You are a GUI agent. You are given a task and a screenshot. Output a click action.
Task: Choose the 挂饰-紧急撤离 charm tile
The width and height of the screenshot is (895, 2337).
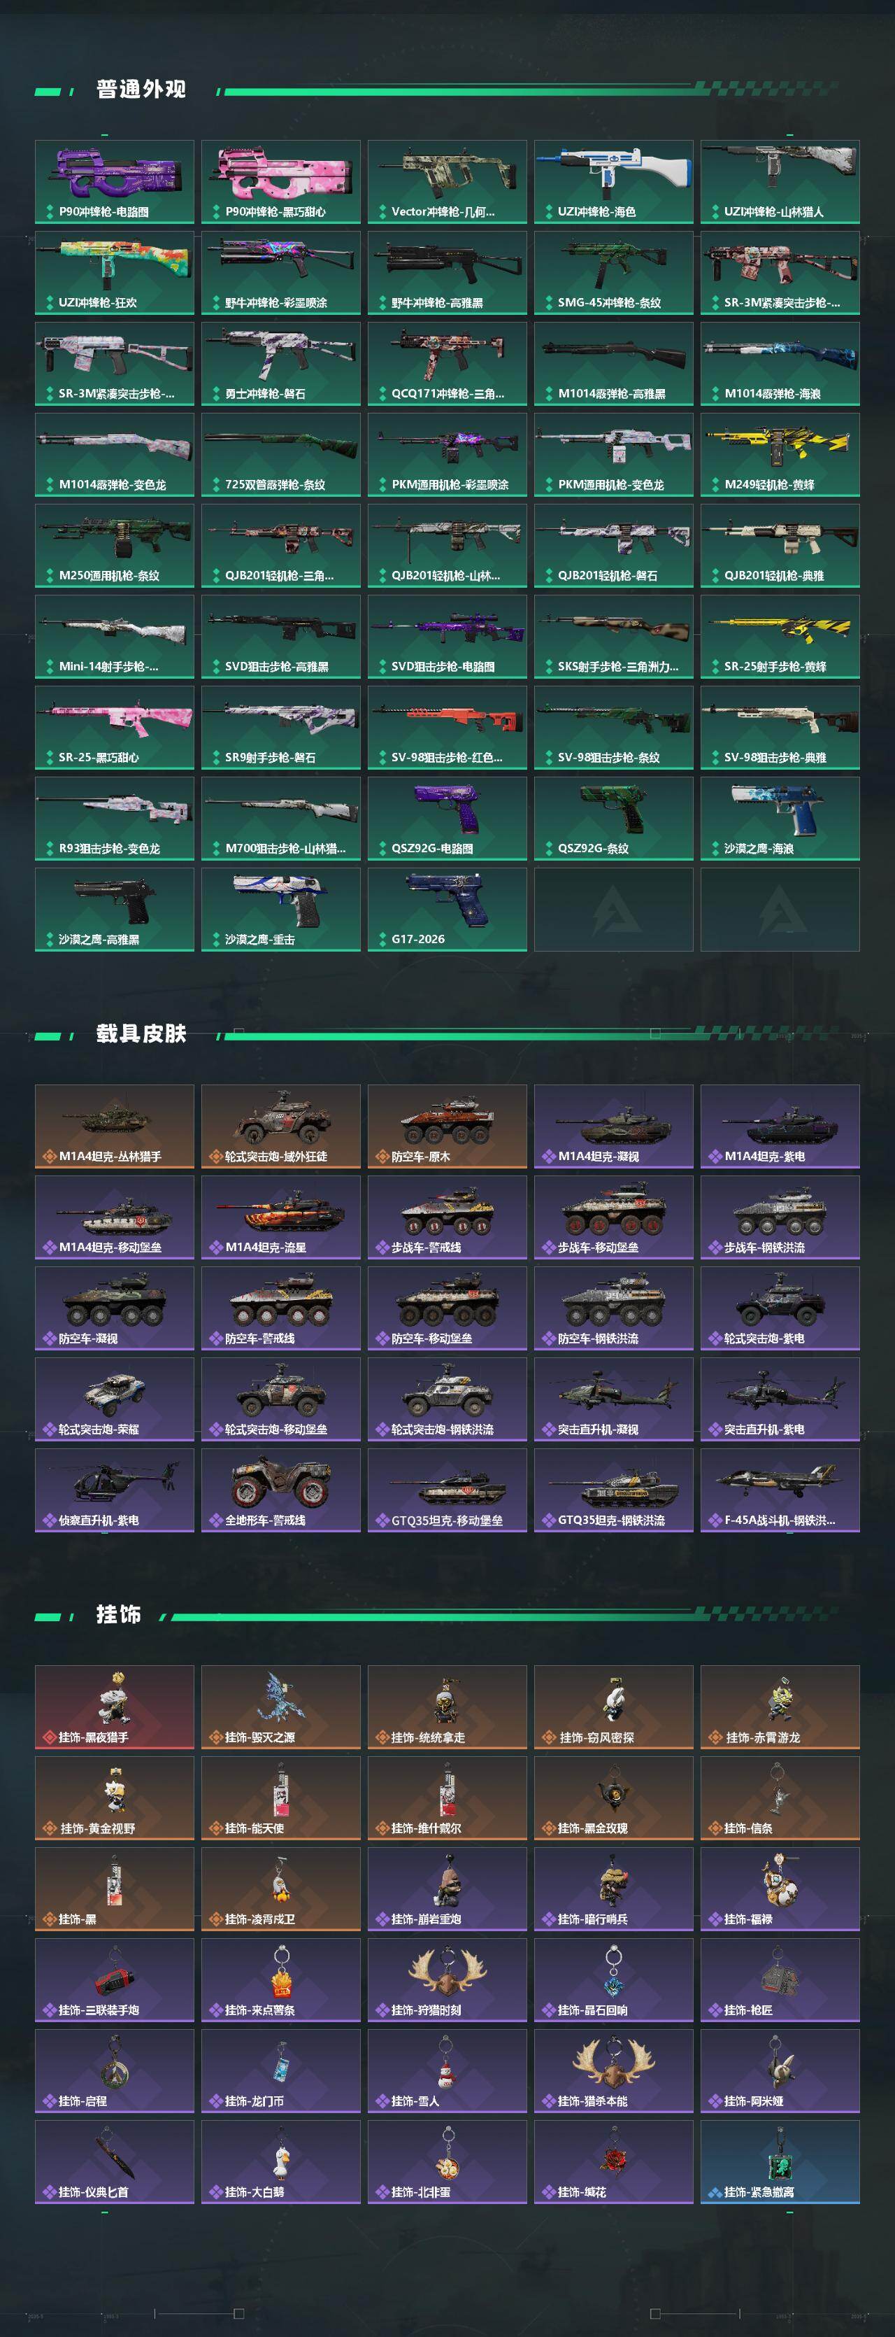click(780, 2161)
